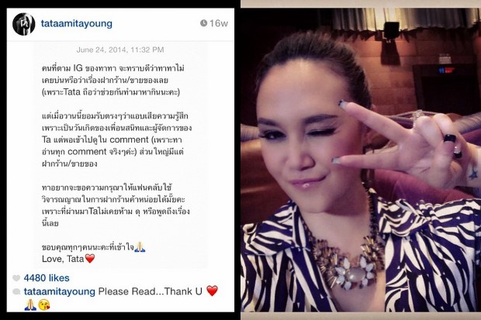The width and height of the screenshot is (481, 320).
Task: Click the red heart emoji in the caption
Action: 212,291
